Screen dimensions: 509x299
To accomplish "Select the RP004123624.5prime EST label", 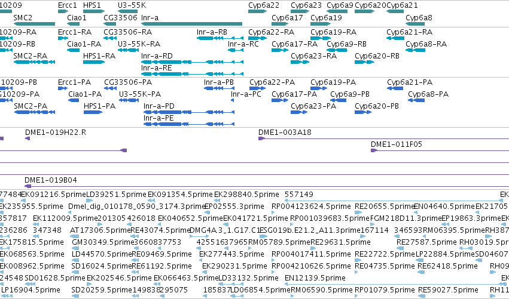I will click(x=311, y=206).
